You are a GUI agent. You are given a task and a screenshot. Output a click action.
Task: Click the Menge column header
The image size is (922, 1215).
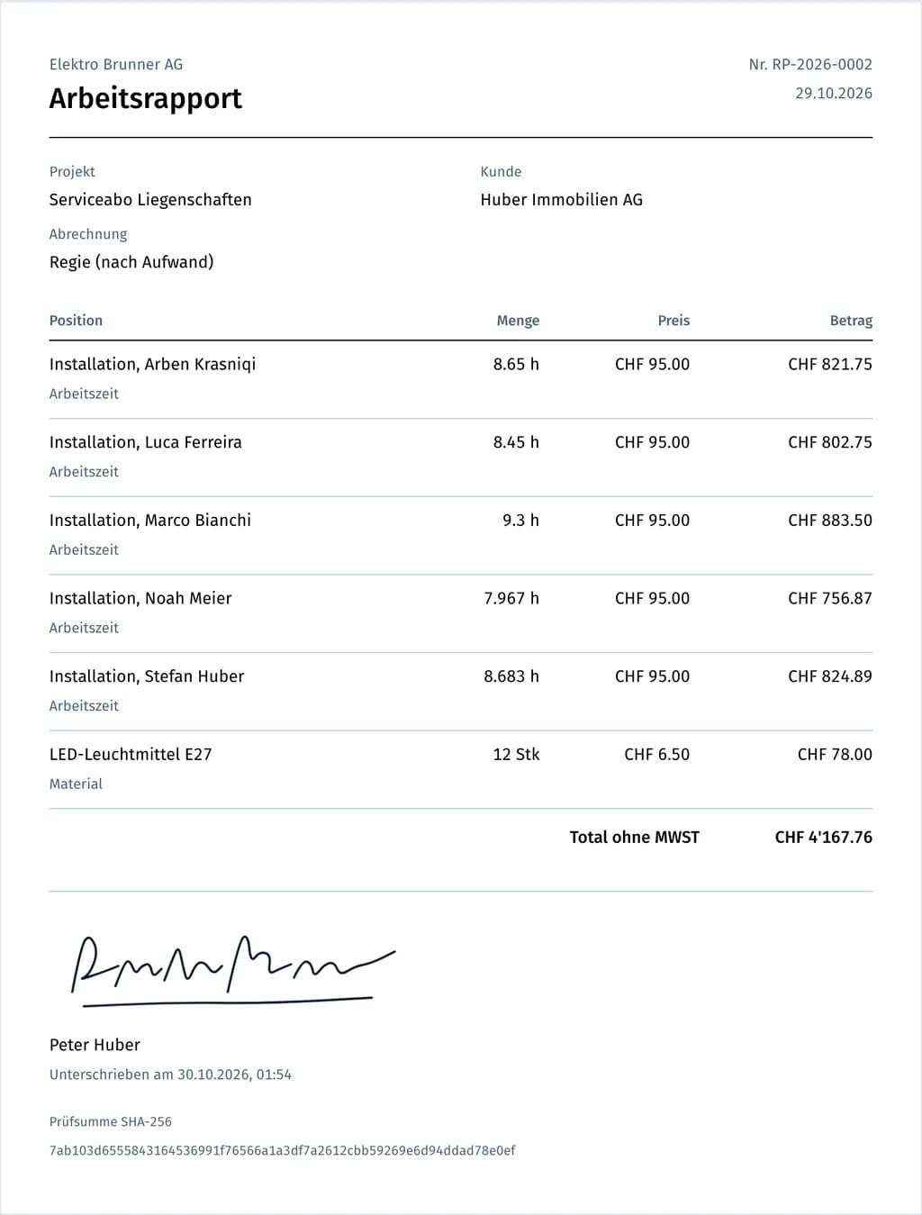point(518,321)
